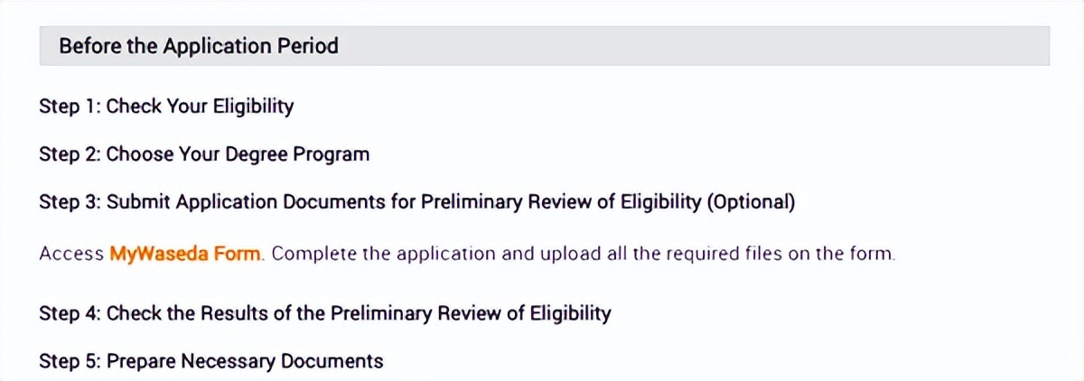The height and width of the screenshot is (381, 1084).
Task: Expand Step 2: Choose Your Degree Program
Action: [x=204, y=154]
